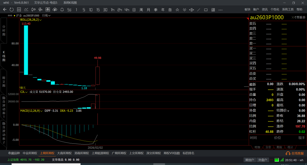Select the 明细 tab in quote panel
The width and height of the screenshot is (307, 165).
[257, 147]
